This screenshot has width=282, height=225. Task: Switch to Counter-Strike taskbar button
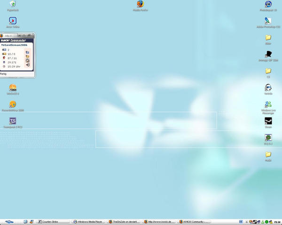pyautogui.click(x=53, y=222)
